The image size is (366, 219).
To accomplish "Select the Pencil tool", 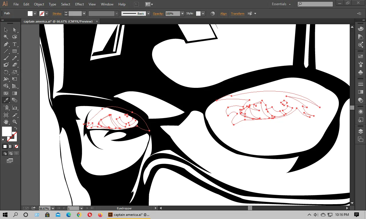I will tap(15, 58).
